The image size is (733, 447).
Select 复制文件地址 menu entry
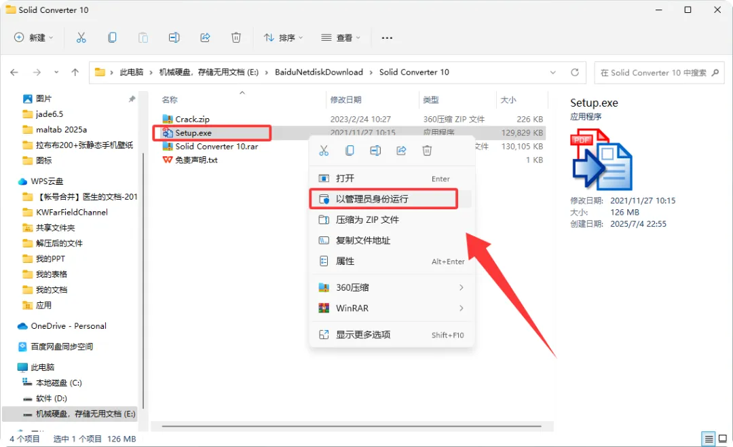point(392,240)
